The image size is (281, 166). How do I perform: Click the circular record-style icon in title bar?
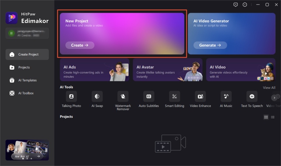(x=245, y=5)
